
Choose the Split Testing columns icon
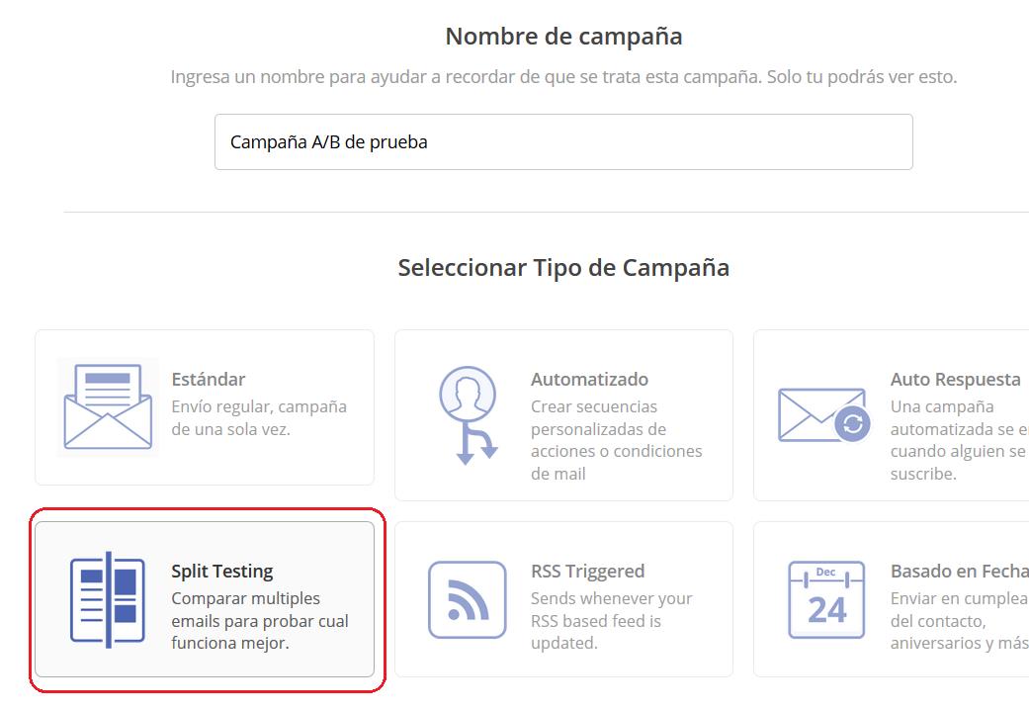tap(108, 599)
